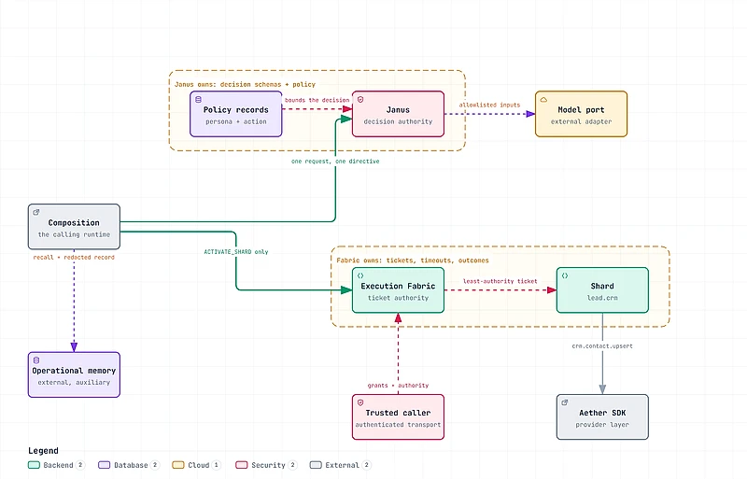Viewport: 747px width, 479px height.
Task: Click the Cloud legend color swatch
Action: coord(178,465)
